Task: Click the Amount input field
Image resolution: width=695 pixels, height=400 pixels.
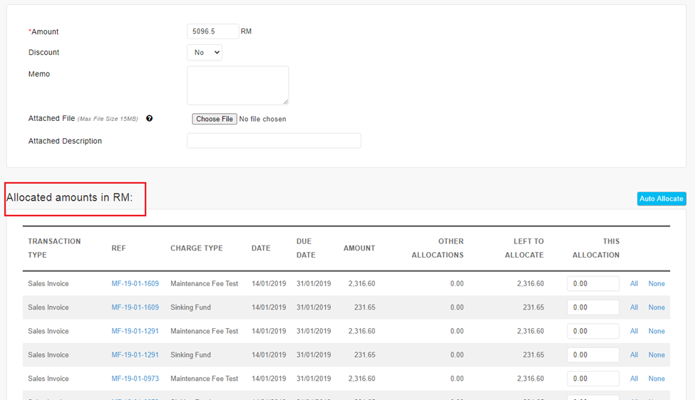Action: 212,31
